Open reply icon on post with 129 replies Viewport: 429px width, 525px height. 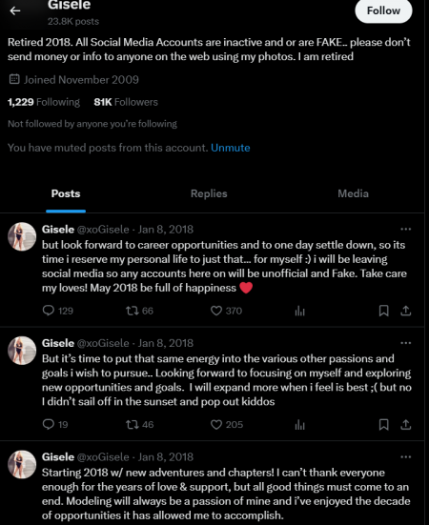pos(49,311)
